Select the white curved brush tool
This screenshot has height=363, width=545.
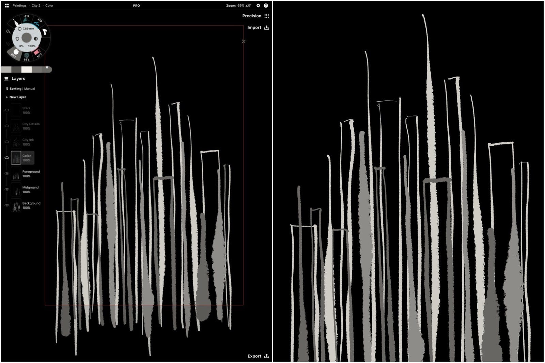45,32
